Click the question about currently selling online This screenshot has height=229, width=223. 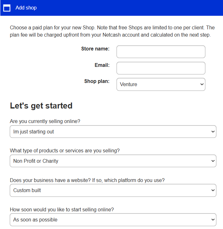(x=45, y=121)
